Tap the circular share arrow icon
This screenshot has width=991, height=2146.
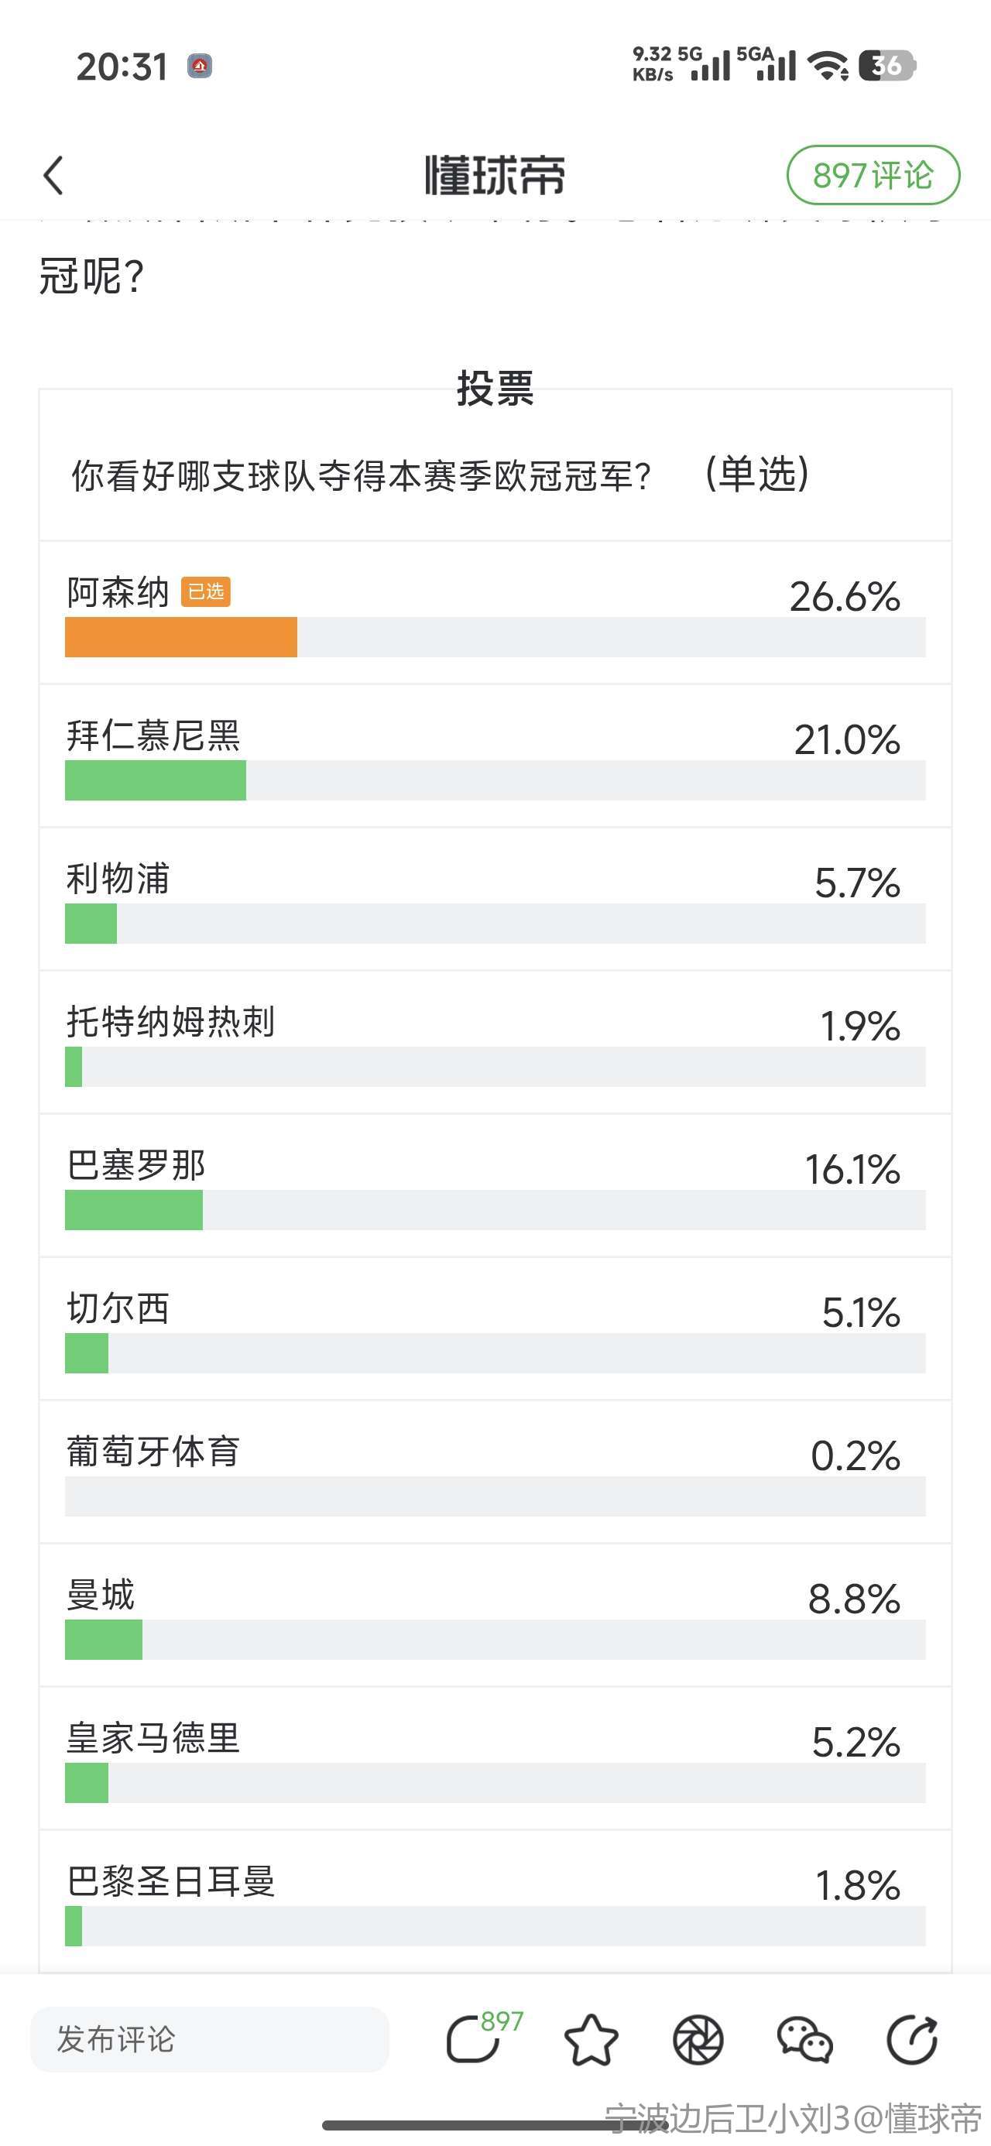click(912, 2039)
